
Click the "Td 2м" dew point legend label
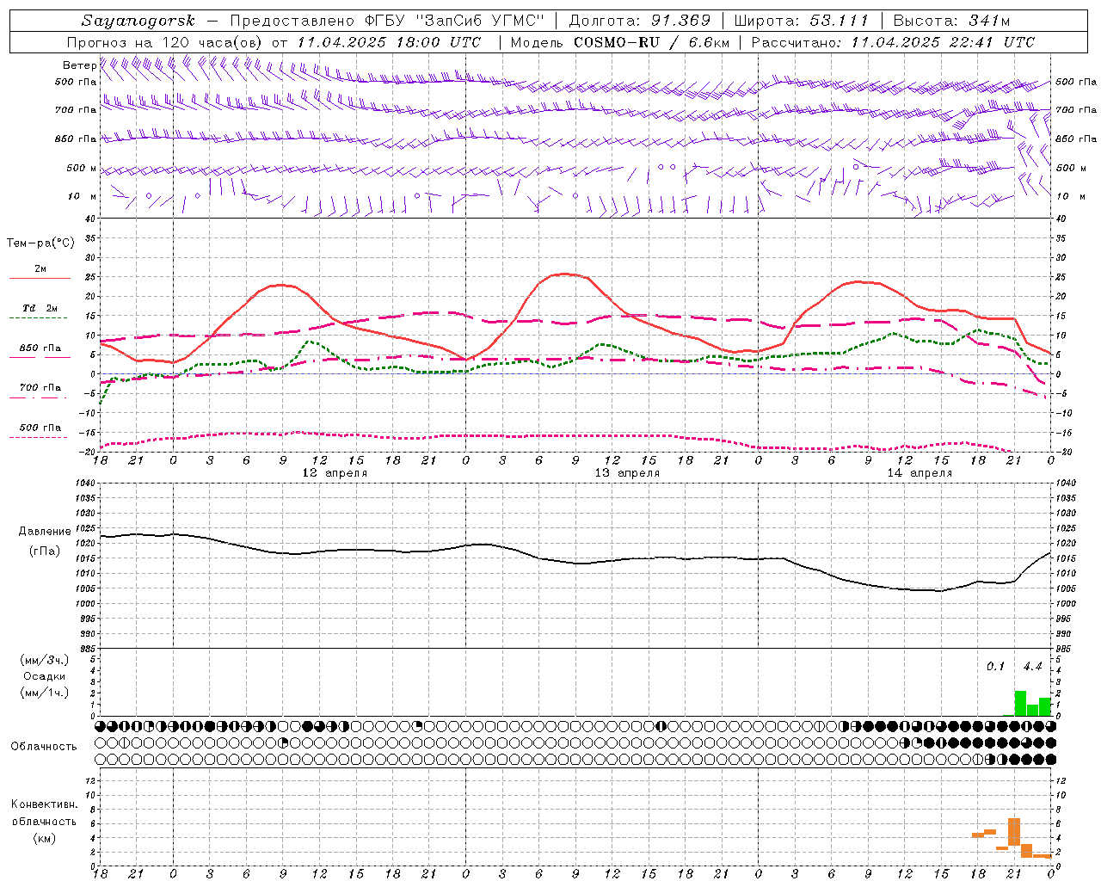(x=40, y=308)
